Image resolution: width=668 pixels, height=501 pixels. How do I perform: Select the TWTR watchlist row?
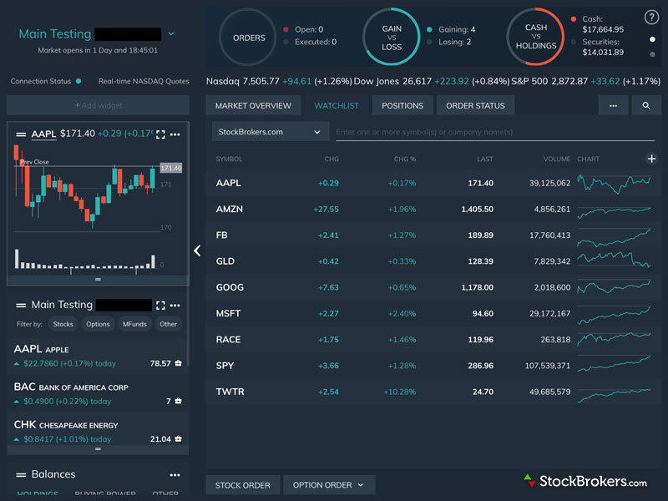tap(433, 392)
